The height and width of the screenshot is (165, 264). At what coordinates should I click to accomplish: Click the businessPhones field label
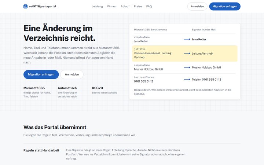coord(144,77)
